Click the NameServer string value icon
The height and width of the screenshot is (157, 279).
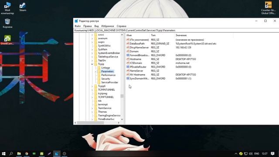pos(128,71)
